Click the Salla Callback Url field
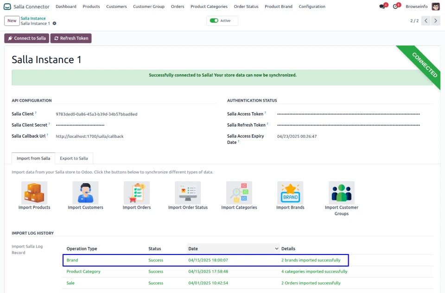 [89, 136]
